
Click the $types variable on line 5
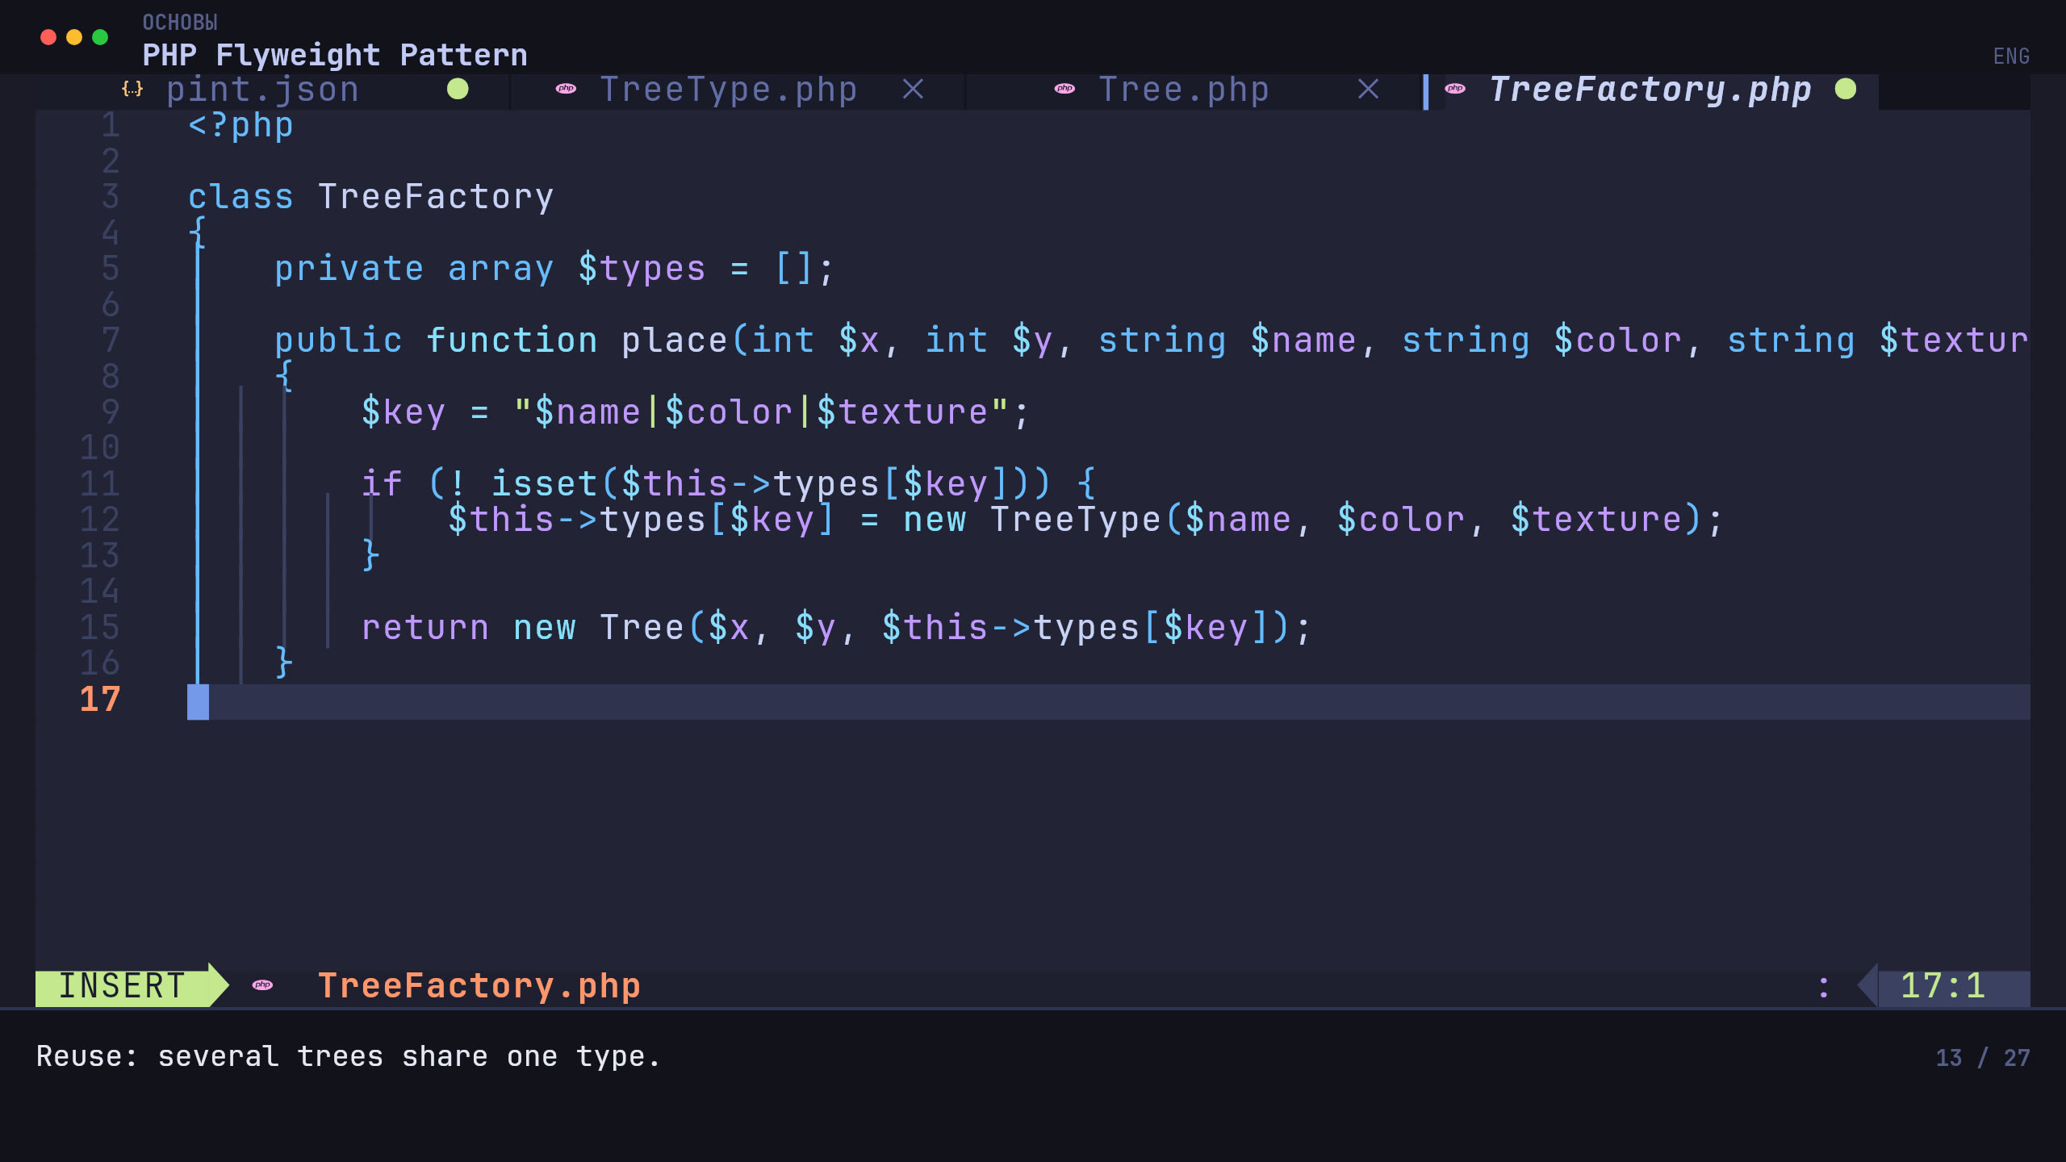(x=642, y=269)
